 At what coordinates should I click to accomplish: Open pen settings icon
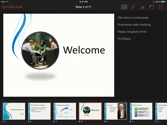[x=142, y=7]
